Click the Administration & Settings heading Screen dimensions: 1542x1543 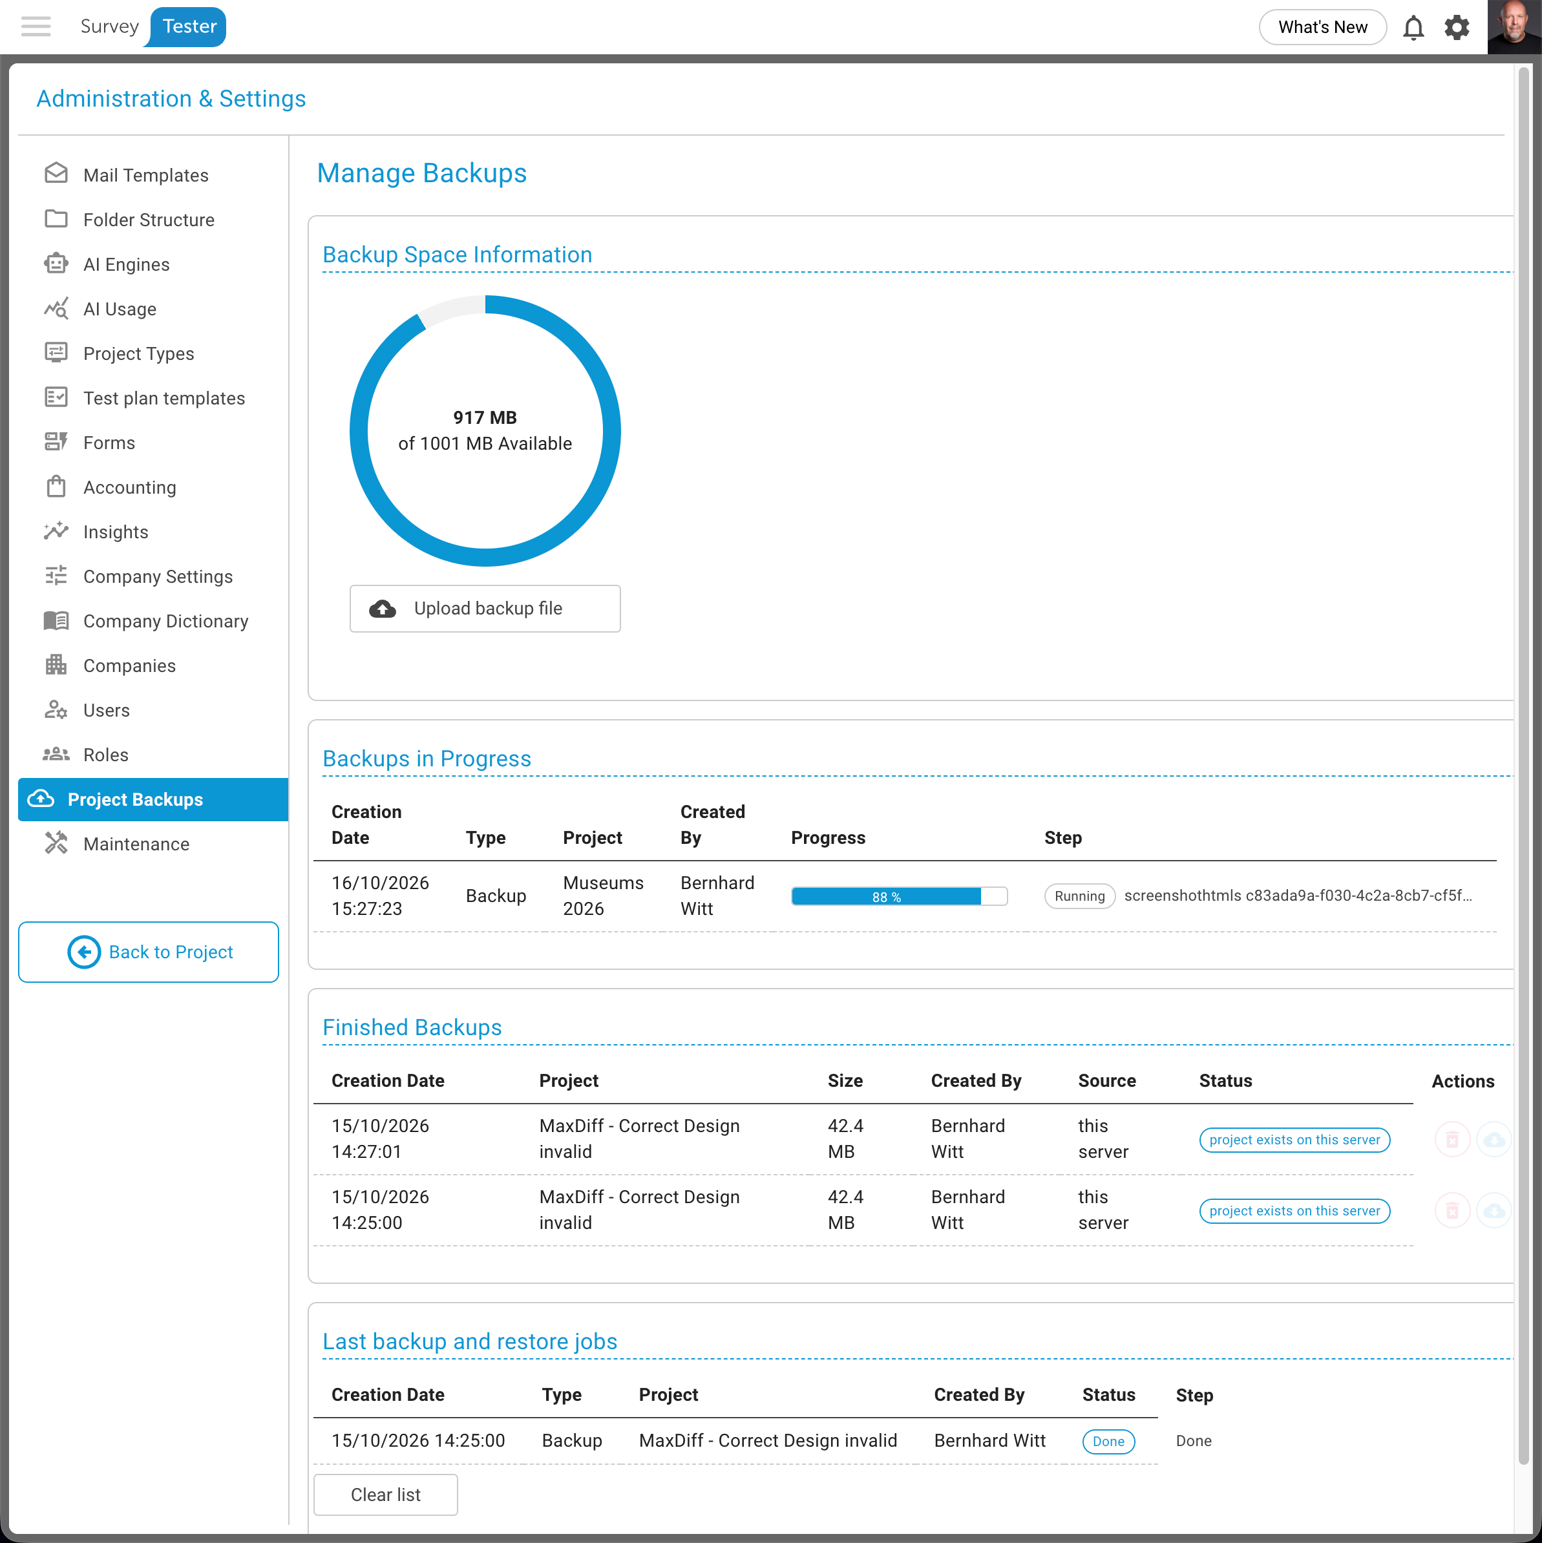(x=171, y=98)
